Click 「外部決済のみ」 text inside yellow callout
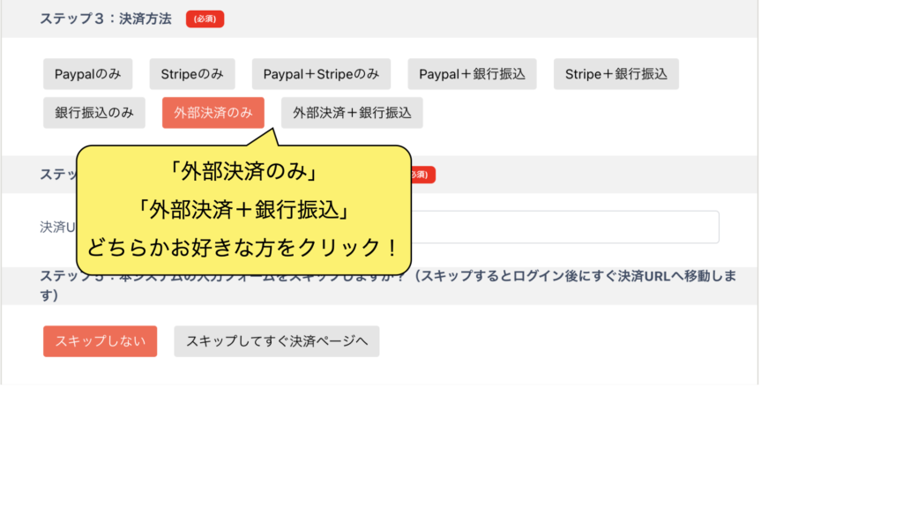The width and height of the screenshot is (903, 508). 243,169
